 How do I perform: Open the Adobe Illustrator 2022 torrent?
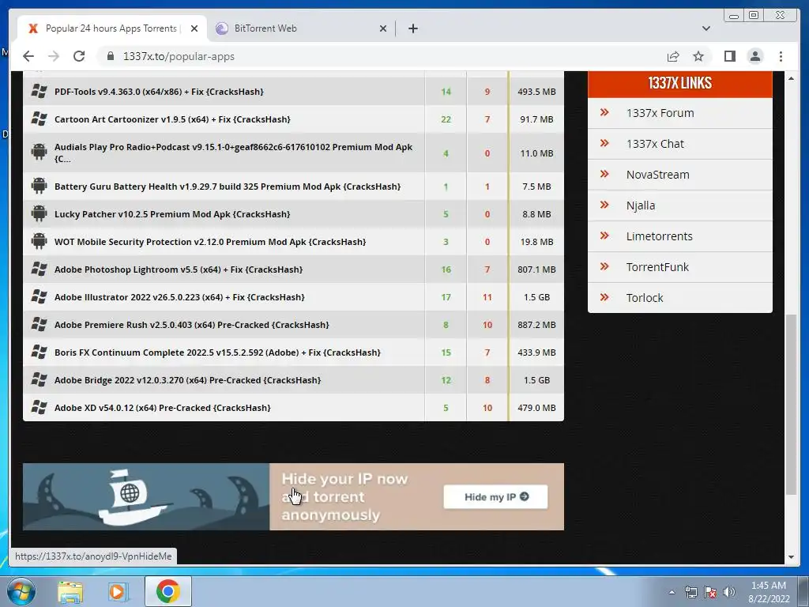[179, 297]
